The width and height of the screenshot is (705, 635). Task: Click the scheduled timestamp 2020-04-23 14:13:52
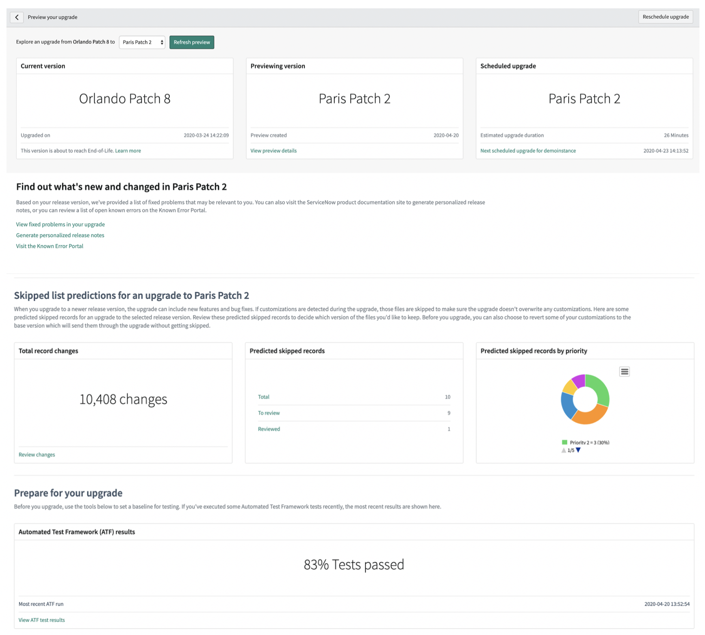tap(666, 151)
